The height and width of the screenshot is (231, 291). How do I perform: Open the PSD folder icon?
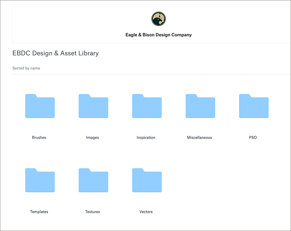pyautogui.click(x=254, y=106)
